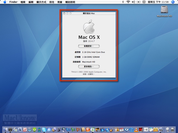Open the 編輯 menu
The height and width of the screenshot is (133, 178).
31,2
